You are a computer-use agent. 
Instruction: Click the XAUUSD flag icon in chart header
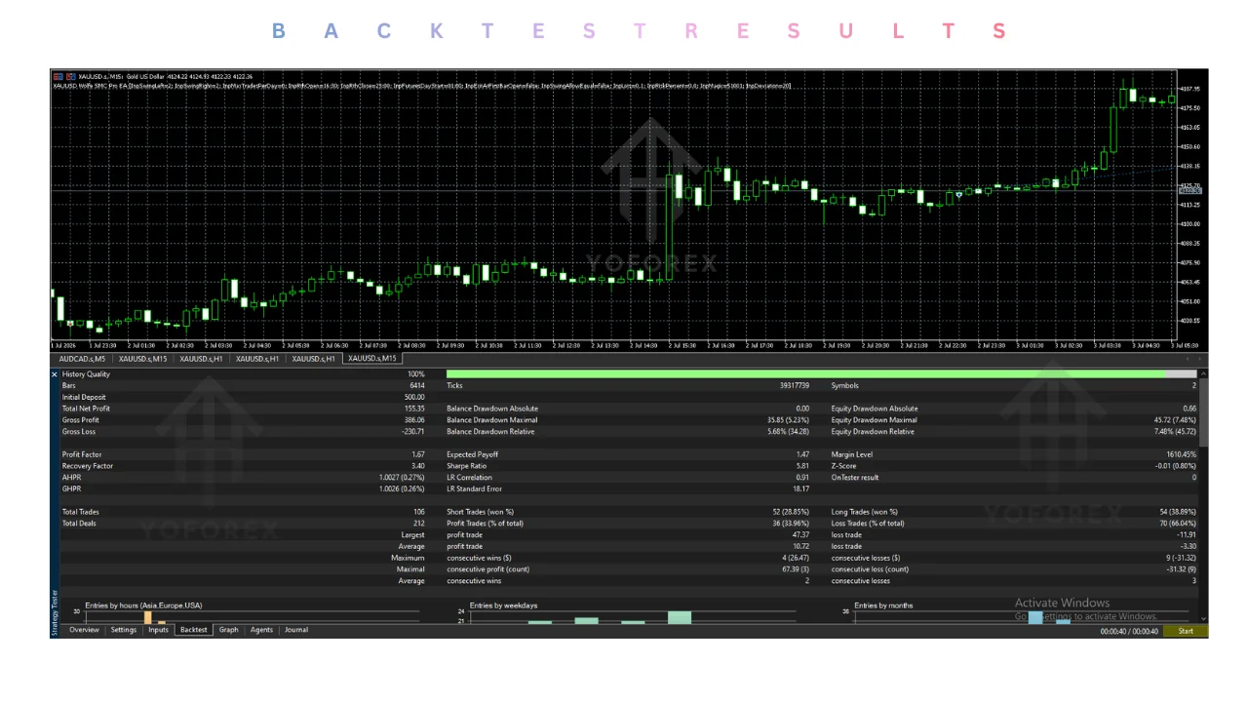click(59, 76)
